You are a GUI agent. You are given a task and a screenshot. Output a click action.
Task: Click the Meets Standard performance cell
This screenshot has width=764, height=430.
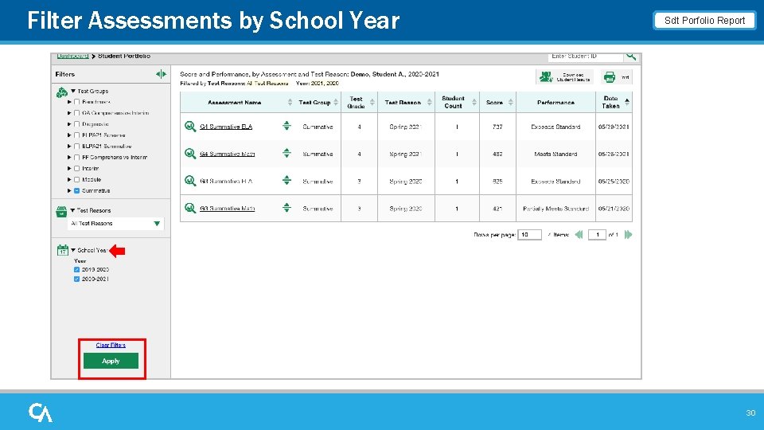555,154
